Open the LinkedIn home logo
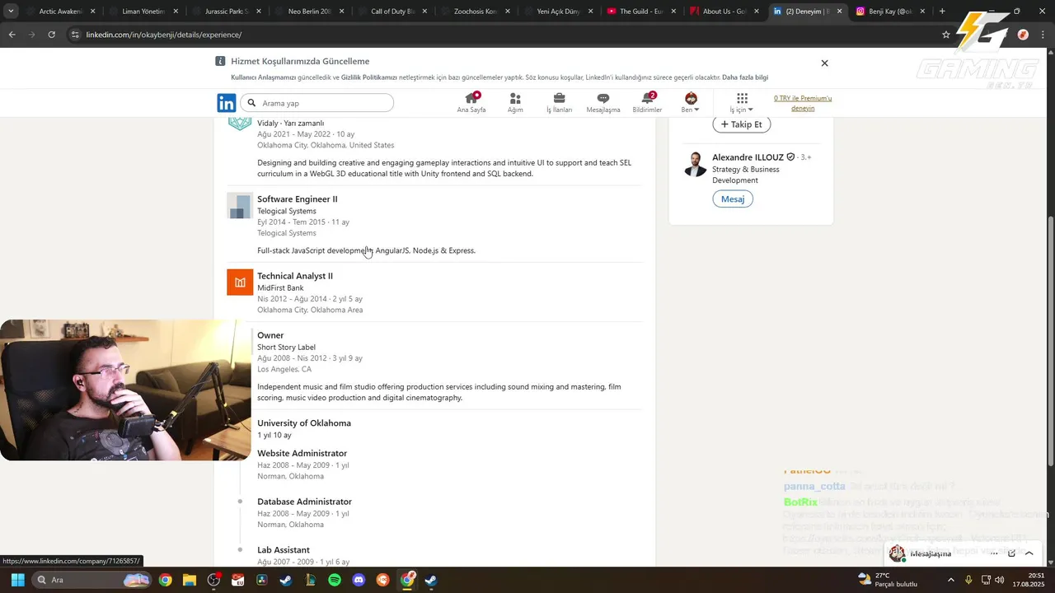The image size is (1055, 593). tap(227, 103)
